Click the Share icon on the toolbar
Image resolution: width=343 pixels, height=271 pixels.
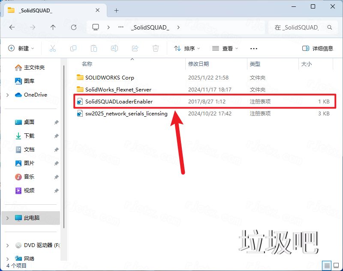click(x=135, y=48)
